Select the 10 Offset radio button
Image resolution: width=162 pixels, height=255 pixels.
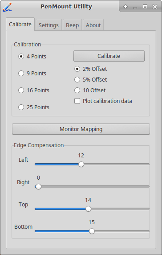[x=90, y=90]
